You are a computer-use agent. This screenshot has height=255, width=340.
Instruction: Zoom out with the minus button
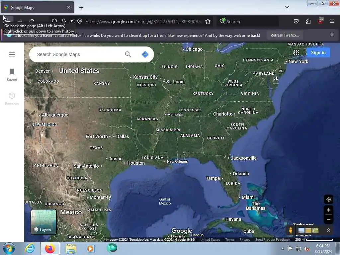pyautogui.click(x=328, y=219)
